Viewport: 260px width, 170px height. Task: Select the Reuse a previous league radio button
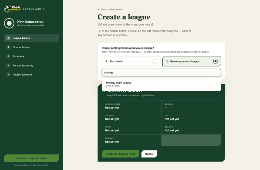215,61
